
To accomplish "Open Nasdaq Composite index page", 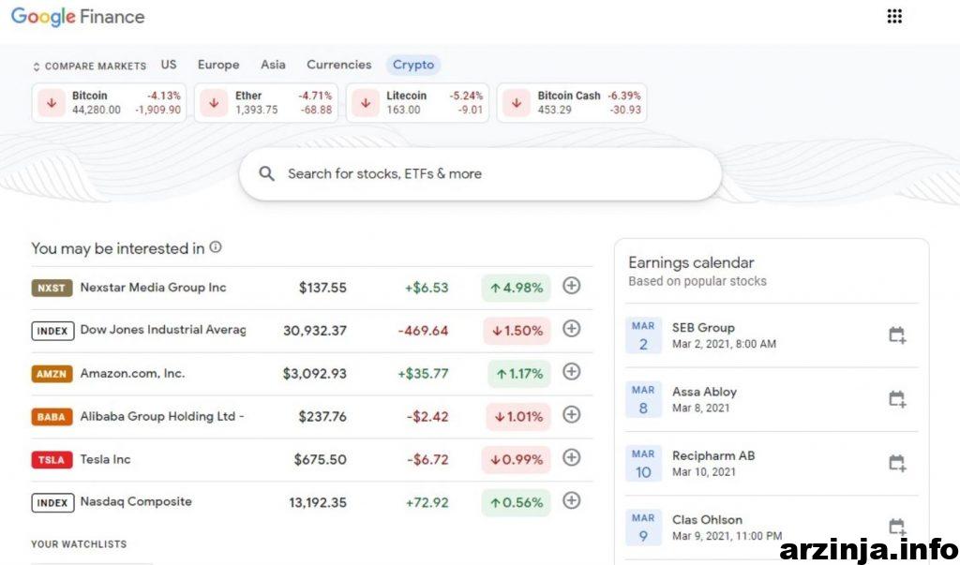I will 136,502.
